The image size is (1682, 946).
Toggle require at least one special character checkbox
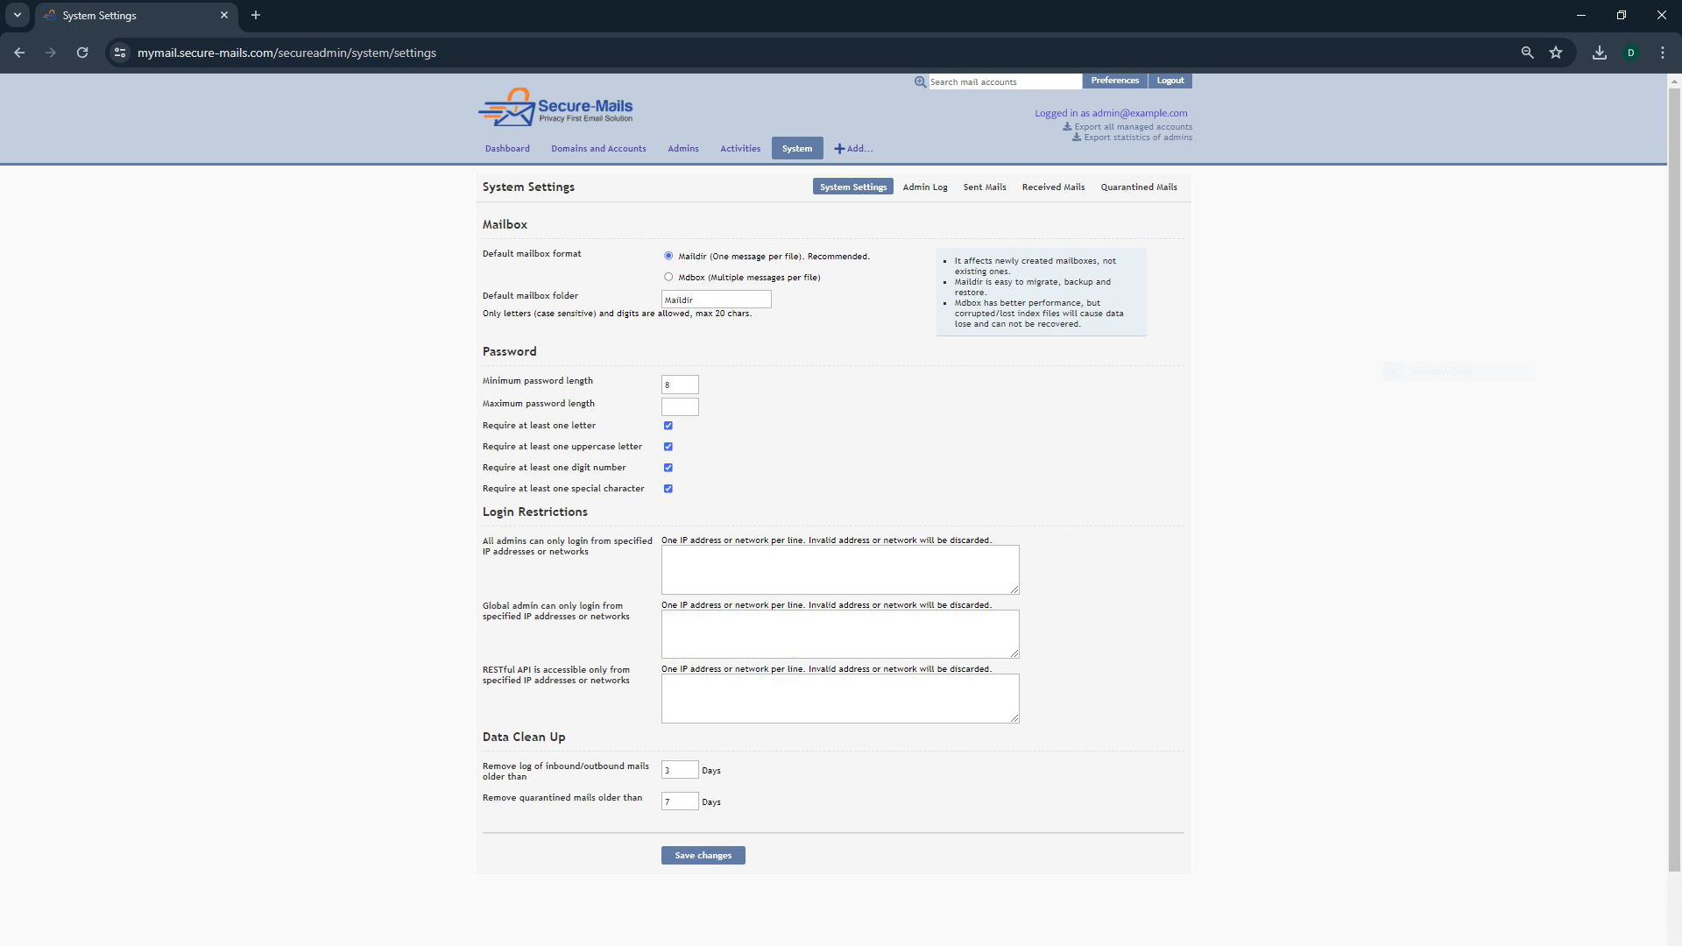click(668, 489)
